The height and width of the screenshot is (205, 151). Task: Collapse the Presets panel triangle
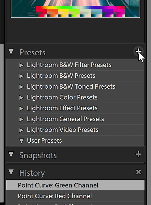(x=11, y=52)
